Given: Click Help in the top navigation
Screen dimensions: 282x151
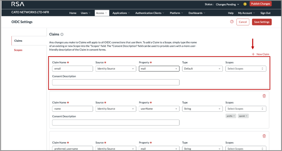Looking at the screenshot, I should pyautogui.click(x=231, y=13).
